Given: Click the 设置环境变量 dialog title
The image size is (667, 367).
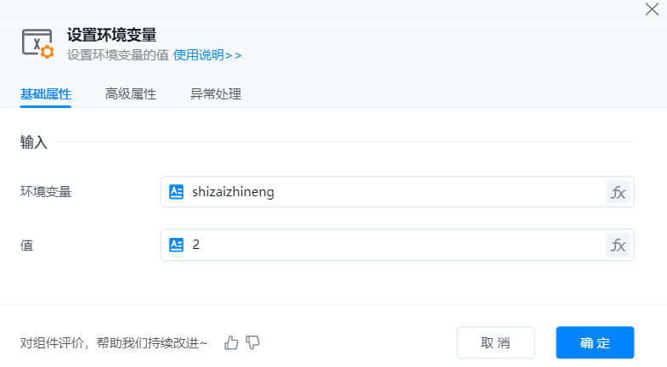Looking at the screenshot, I should click(x=111, y=35).
